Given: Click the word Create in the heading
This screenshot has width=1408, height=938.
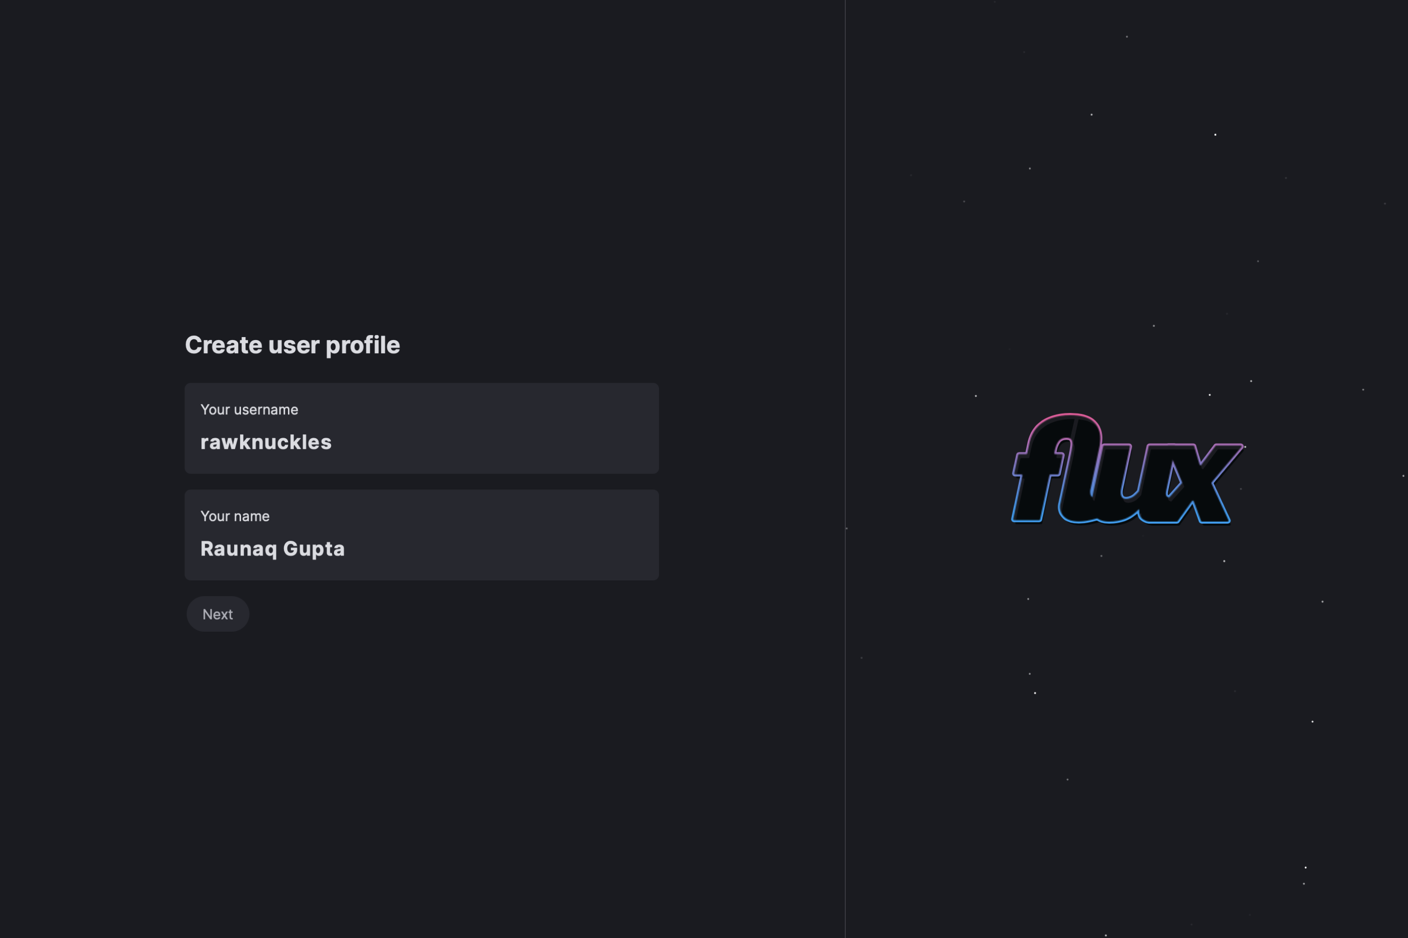Looking at the screenshot, I should pos(223,345).
